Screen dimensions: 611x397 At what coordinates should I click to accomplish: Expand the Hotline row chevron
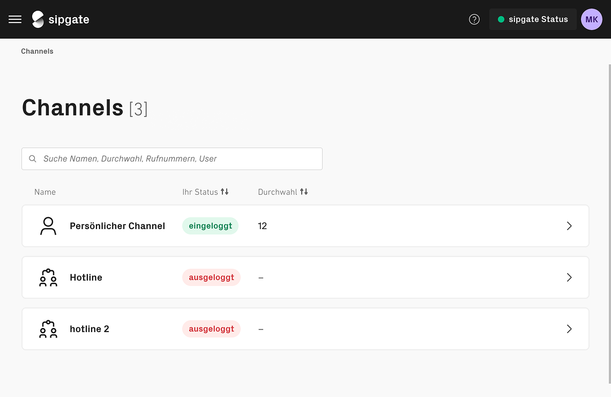[x=569, y=277]
